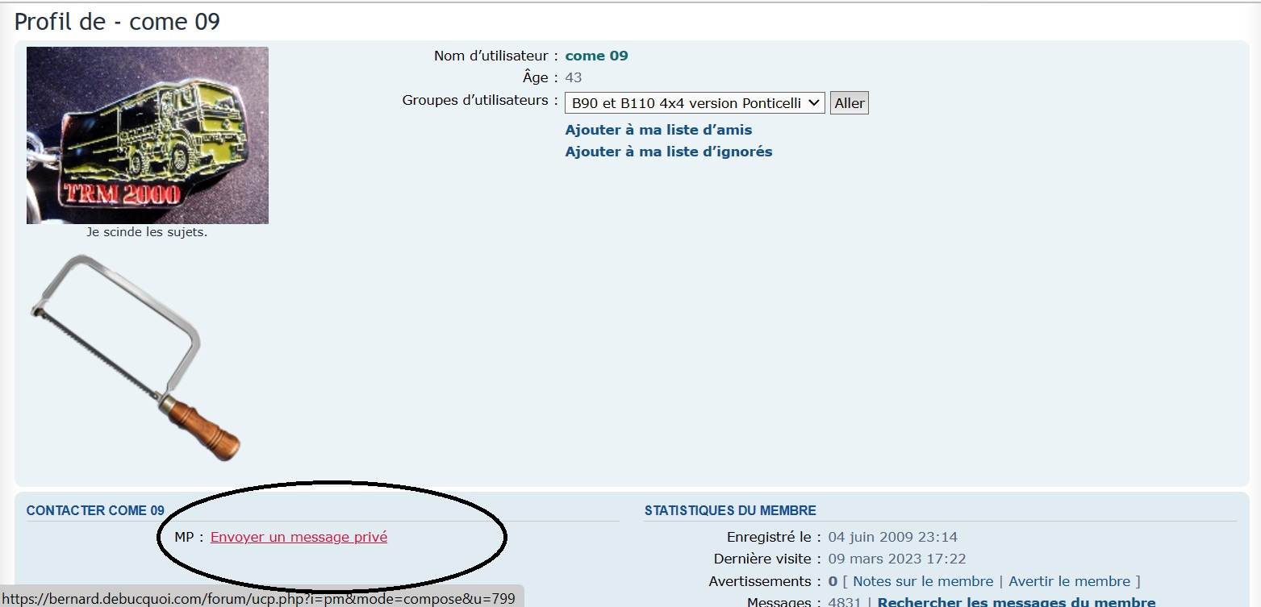Screen dimensions: 1261x607
Task: Click the Profil de - come 09 heading
Action: point(118,22)
